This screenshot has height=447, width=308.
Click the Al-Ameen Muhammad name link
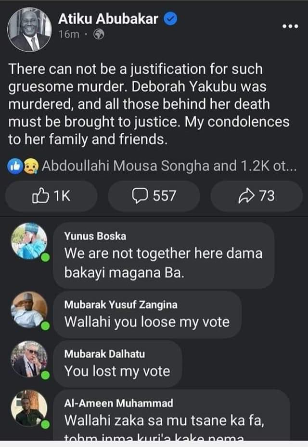[118, 403]
